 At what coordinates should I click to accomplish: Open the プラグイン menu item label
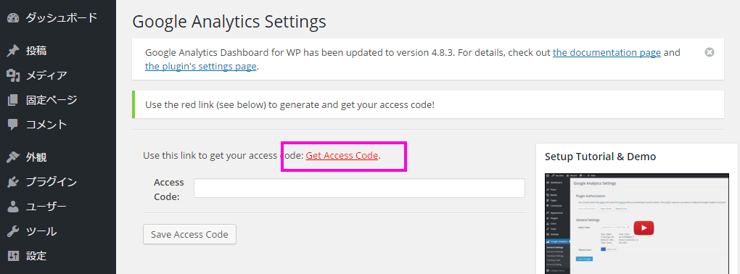[51, 182]
